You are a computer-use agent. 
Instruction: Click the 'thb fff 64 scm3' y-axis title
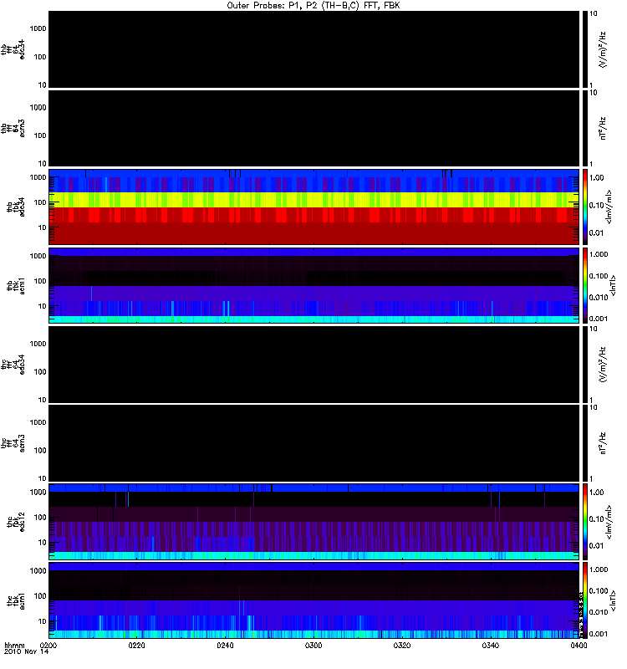click(13, 128)
